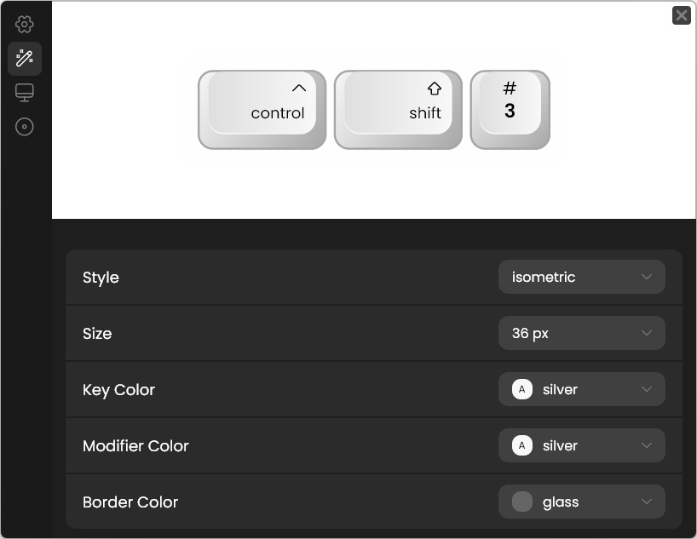Open the circular disc sidebar tab

point(25,127)
